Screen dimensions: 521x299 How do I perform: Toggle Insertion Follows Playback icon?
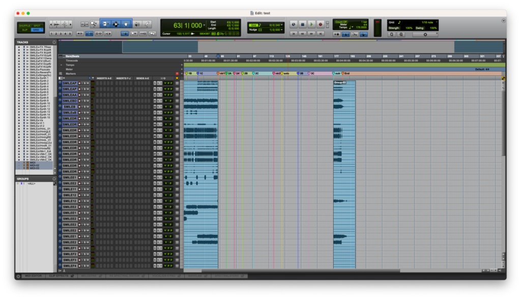pos(108,34)
